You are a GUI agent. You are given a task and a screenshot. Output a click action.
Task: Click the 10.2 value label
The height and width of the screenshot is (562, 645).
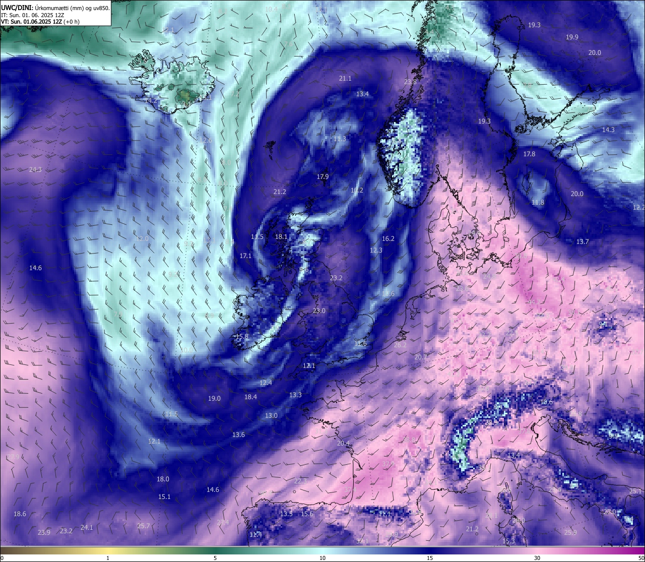pos(357,191)
